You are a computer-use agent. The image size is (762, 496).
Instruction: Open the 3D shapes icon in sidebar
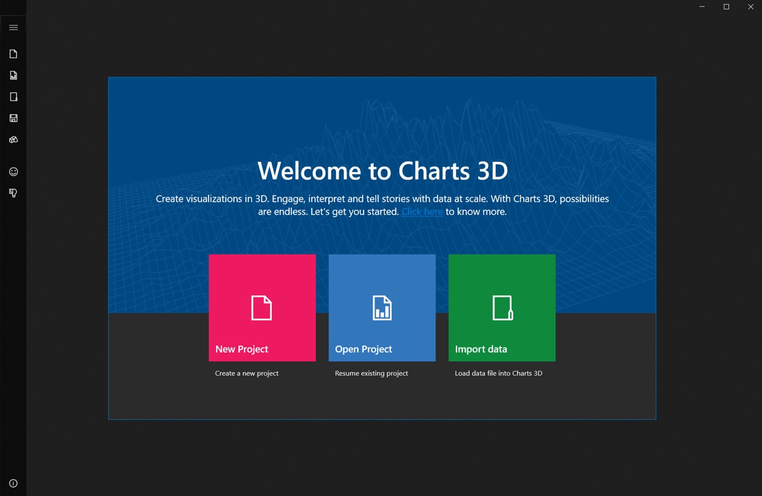14,140
